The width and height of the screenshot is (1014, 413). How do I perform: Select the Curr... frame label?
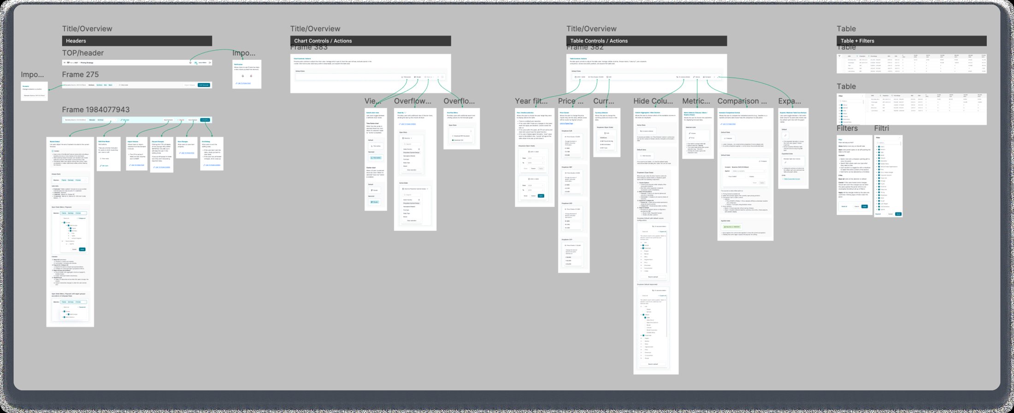click(x=604, y=101)
